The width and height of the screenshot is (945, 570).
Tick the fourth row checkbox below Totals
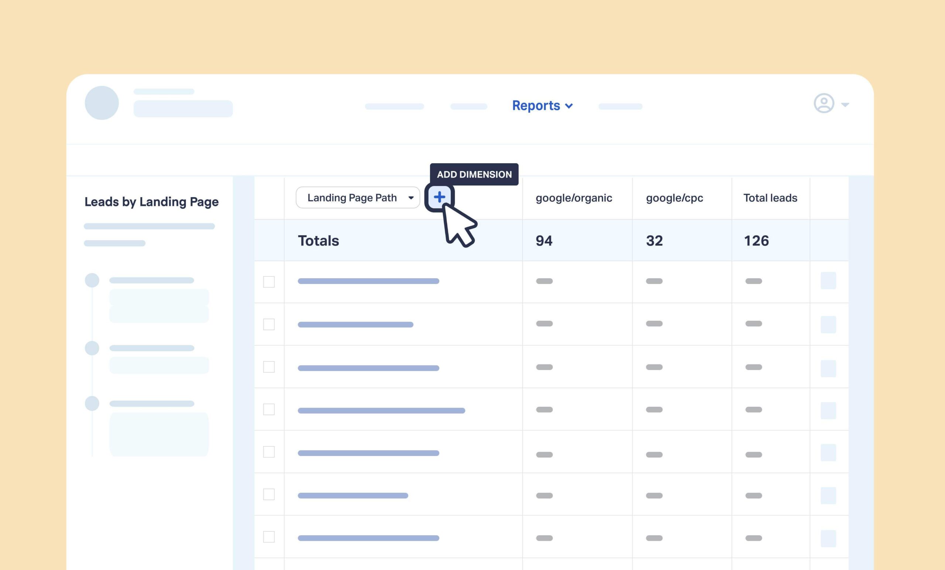269,410
